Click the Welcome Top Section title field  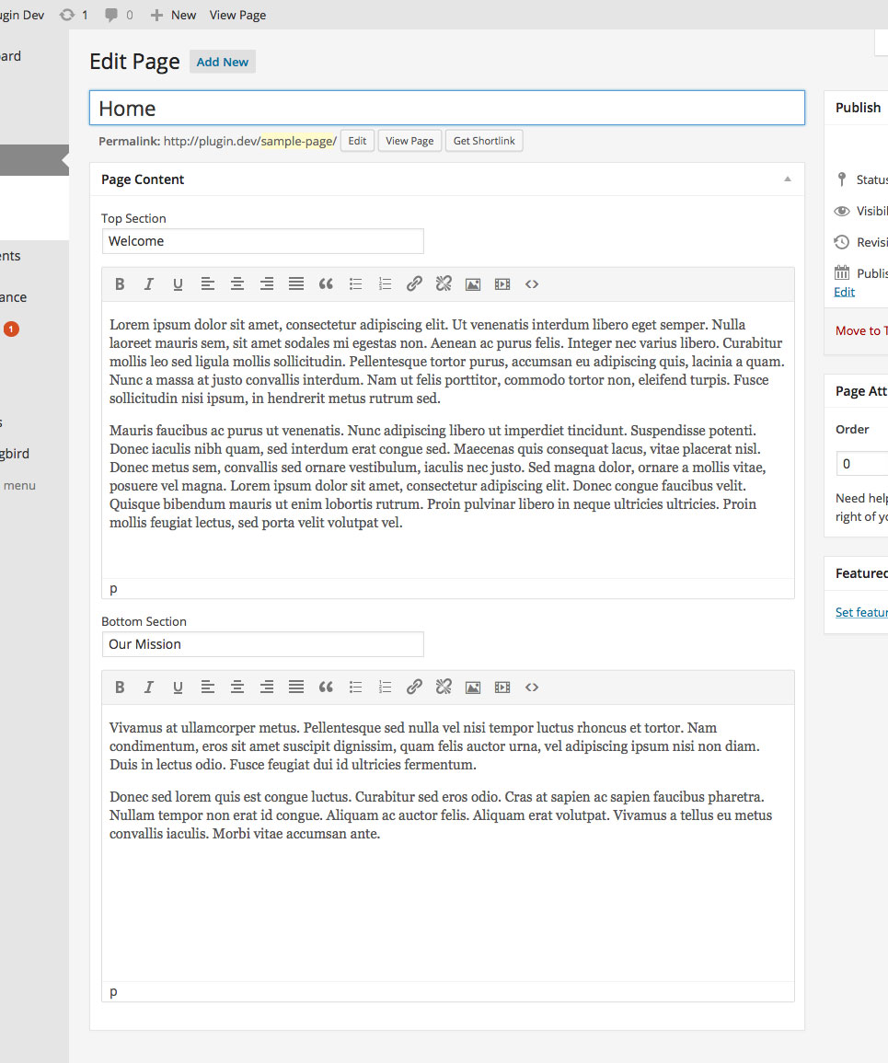[x=263, y=241]
